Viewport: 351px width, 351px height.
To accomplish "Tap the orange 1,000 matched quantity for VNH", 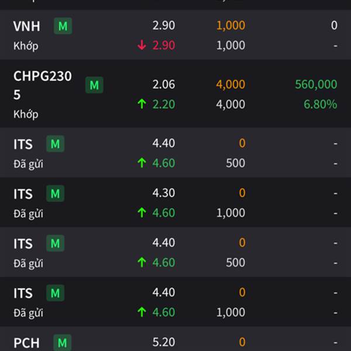I will (230, 25).
